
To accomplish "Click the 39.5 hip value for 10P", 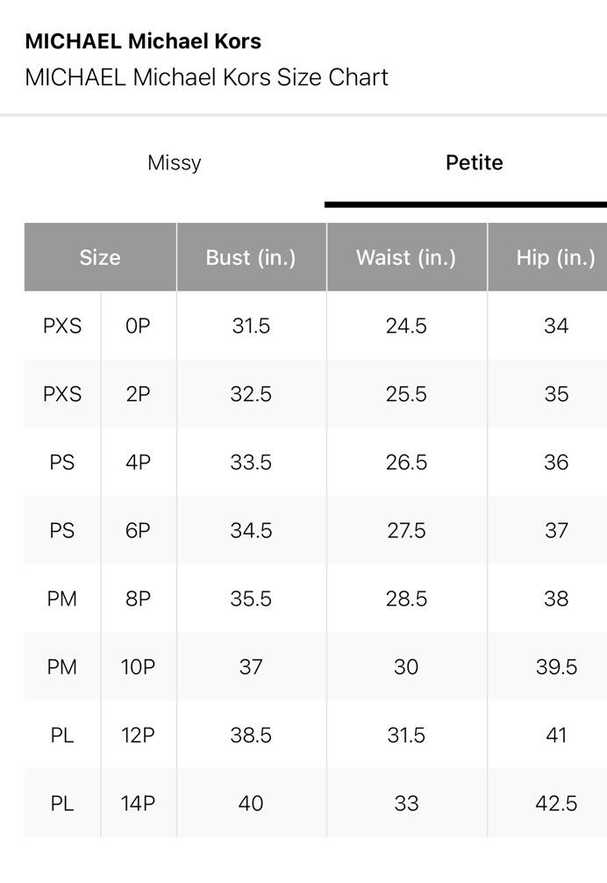I will [x=556, y=667].
